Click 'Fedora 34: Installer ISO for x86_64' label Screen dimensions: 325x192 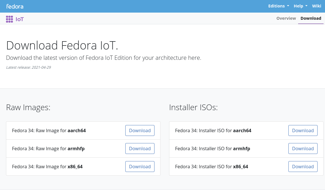[211, 167]
